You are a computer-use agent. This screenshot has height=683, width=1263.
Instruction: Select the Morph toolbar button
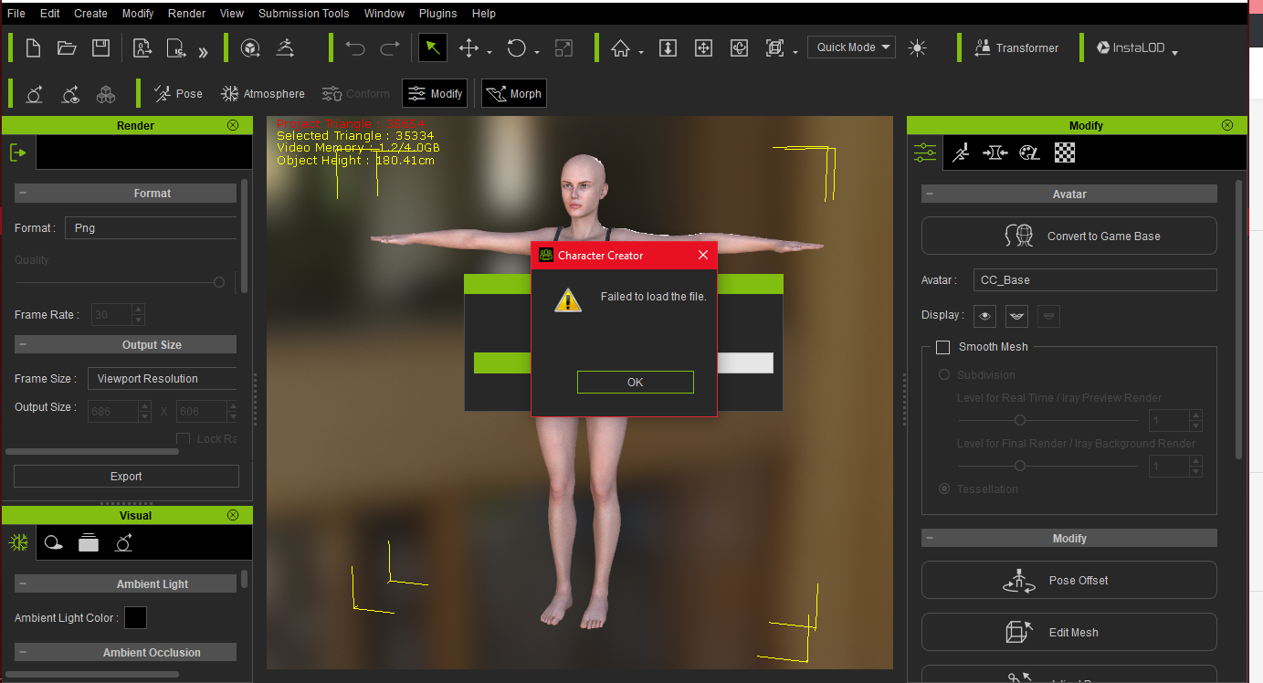click(514, 93)
